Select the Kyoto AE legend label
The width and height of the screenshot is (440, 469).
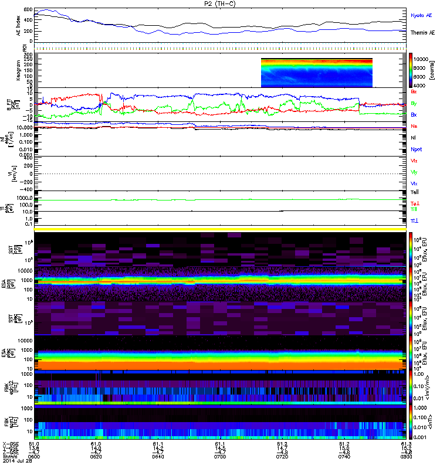421,15
